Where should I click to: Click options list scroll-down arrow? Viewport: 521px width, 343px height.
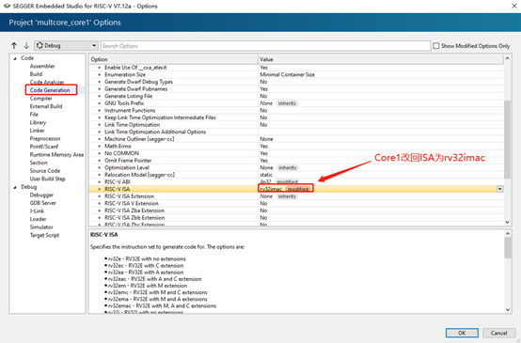pos(508,222)
